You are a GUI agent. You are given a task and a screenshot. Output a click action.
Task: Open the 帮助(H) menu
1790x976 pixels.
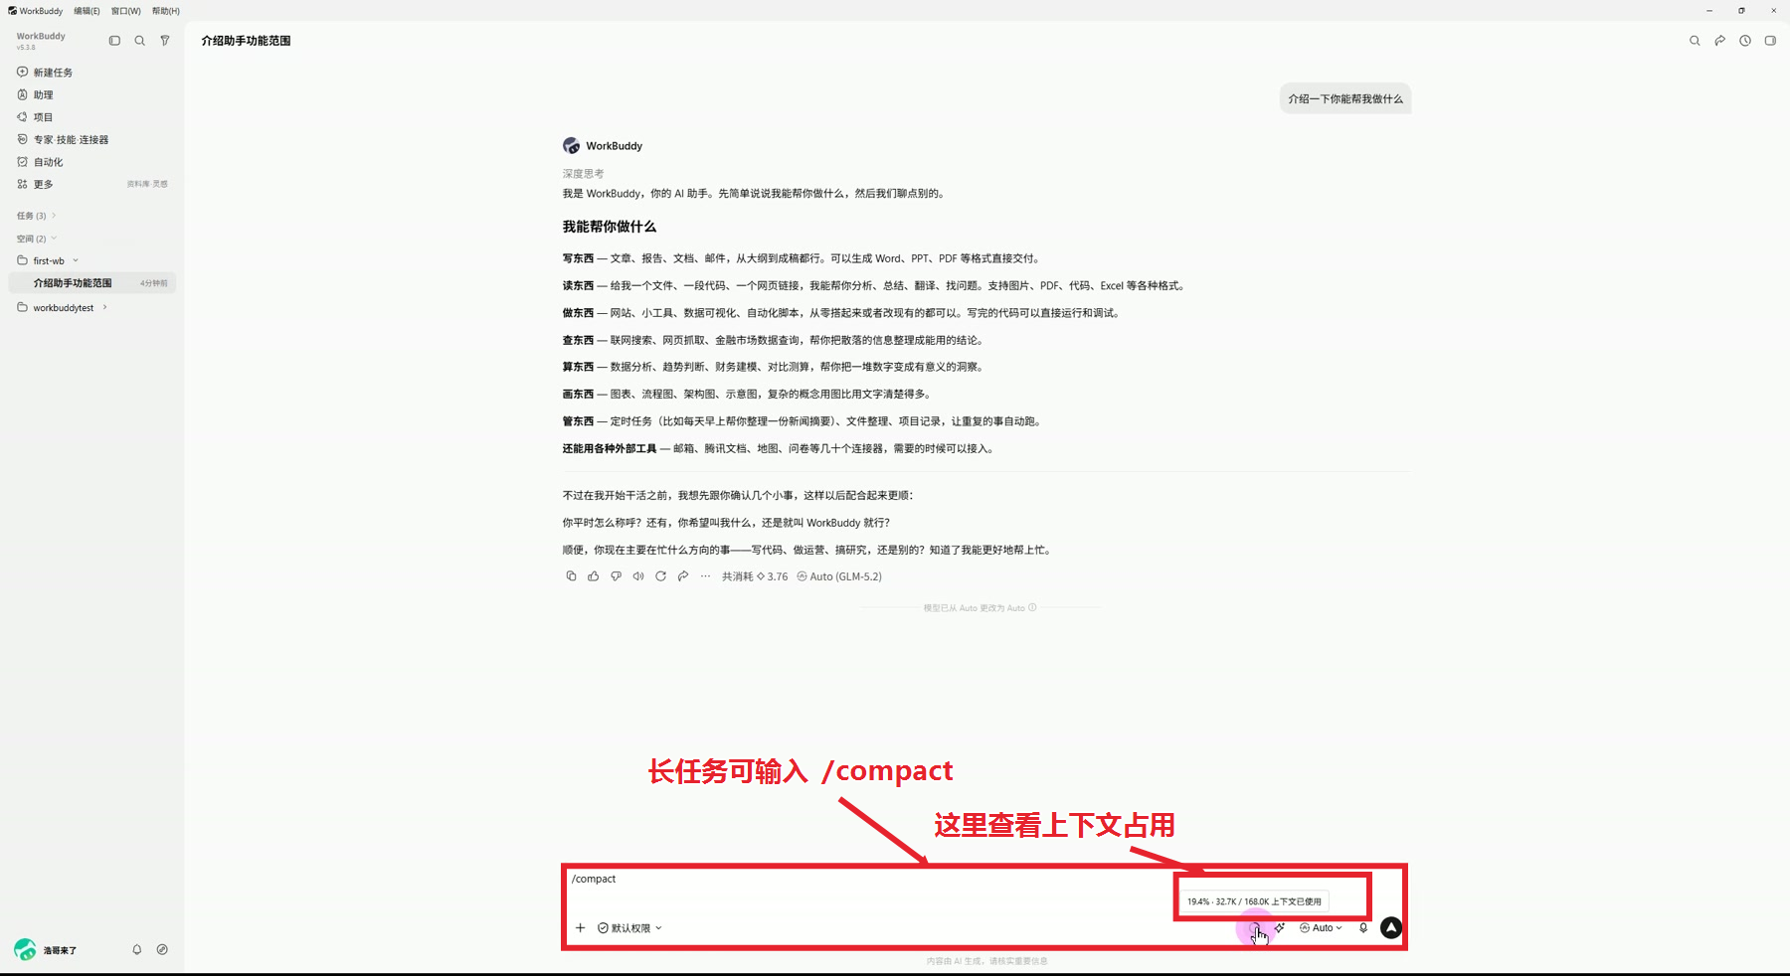coord(166,11)
